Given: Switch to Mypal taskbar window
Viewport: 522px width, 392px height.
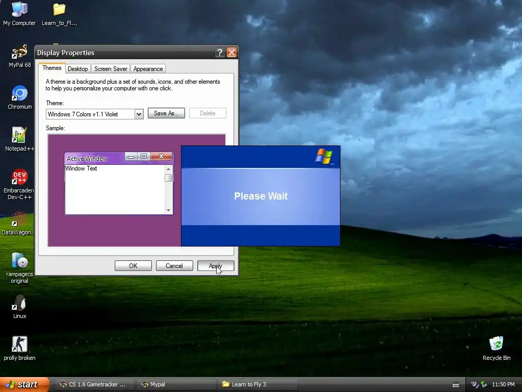Looking at the screenshot, I should 176,384.
